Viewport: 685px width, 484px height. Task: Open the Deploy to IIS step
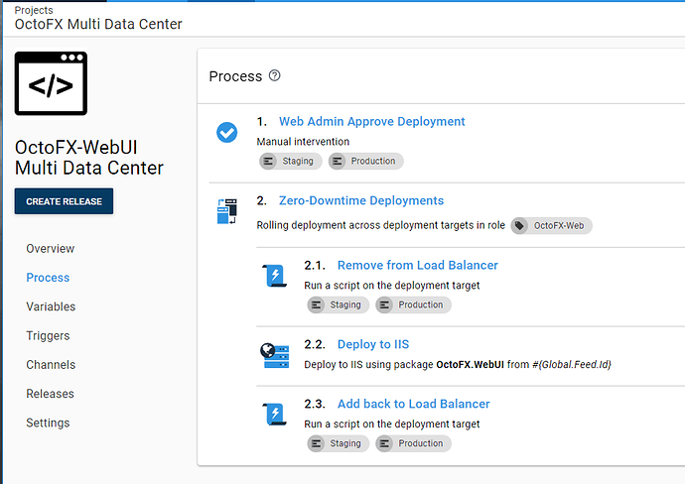pyautogui.click(x=373, y=344)
